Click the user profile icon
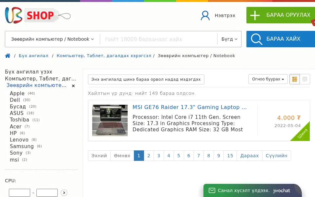This screenshot has height=197, width=315. tap(205, 16)
